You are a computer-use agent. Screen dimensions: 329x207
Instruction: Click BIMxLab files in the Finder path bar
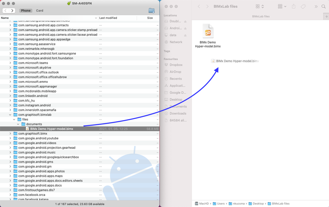pos(278,203)
